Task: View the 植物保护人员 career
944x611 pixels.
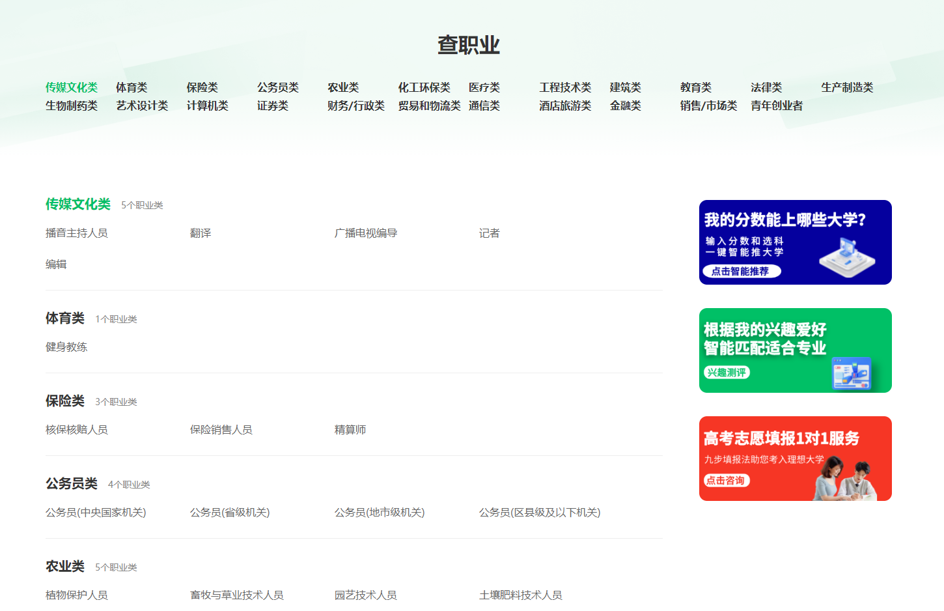Action: (x=77, y=595)
